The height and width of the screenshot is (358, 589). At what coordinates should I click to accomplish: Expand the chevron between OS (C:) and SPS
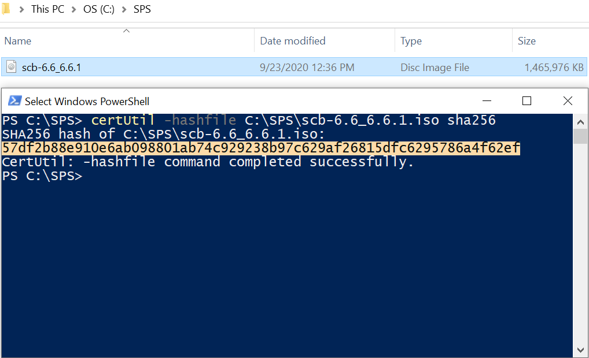(x=125, y=9)
